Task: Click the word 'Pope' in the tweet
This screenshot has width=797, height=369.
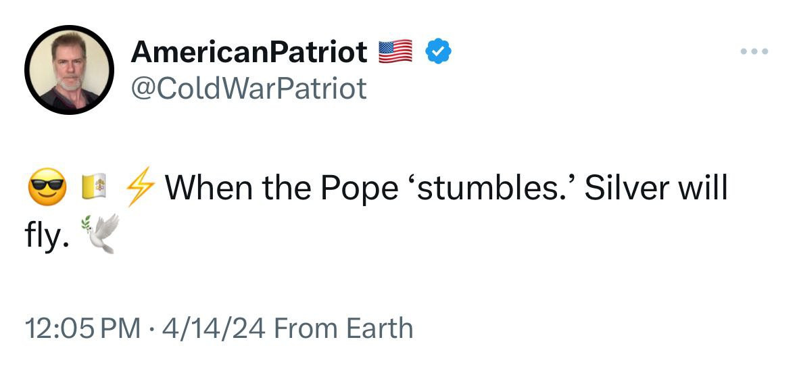Action: tap(359, 189)
